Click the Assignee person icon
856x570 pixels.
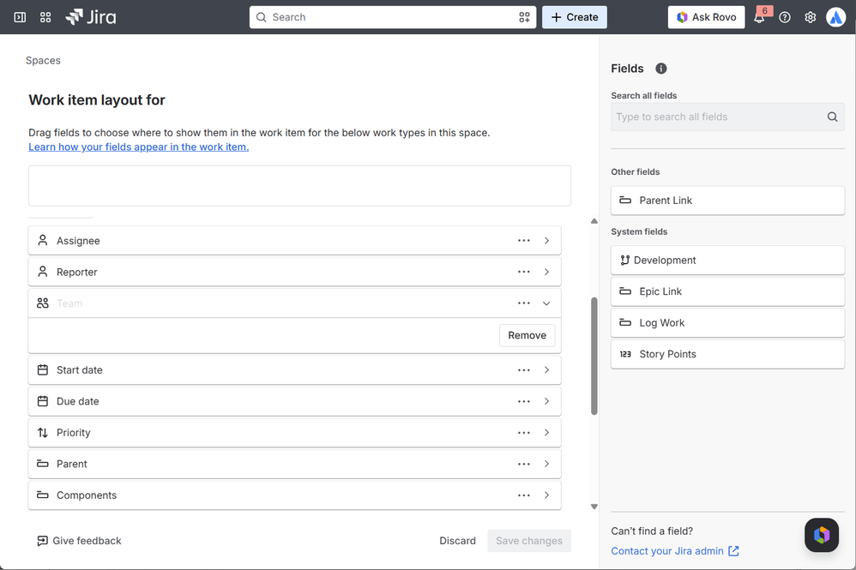pos(43,240)
